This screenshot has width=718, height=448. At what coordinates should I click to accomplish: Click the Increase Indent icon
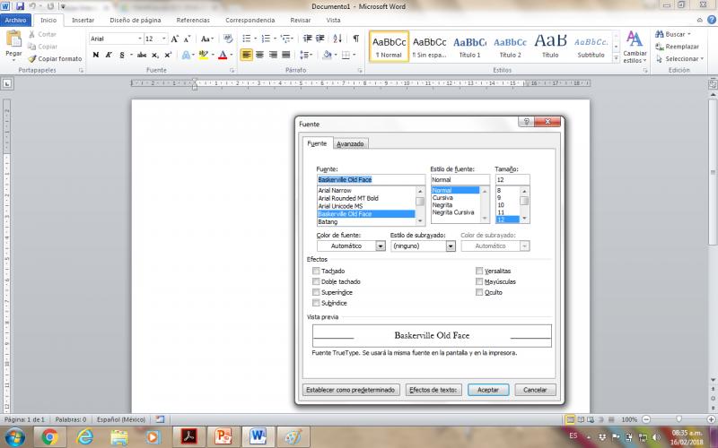(x=320, y=39)
